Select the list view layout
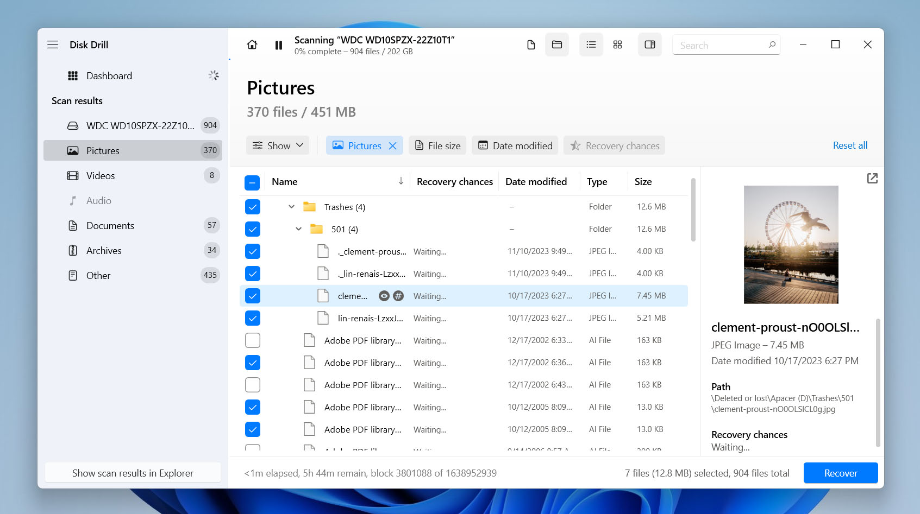This screenshot has width=920, height=514. point(591,45)
